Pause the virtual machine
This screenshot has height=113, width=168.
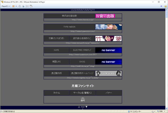click(x=13, y=6)
